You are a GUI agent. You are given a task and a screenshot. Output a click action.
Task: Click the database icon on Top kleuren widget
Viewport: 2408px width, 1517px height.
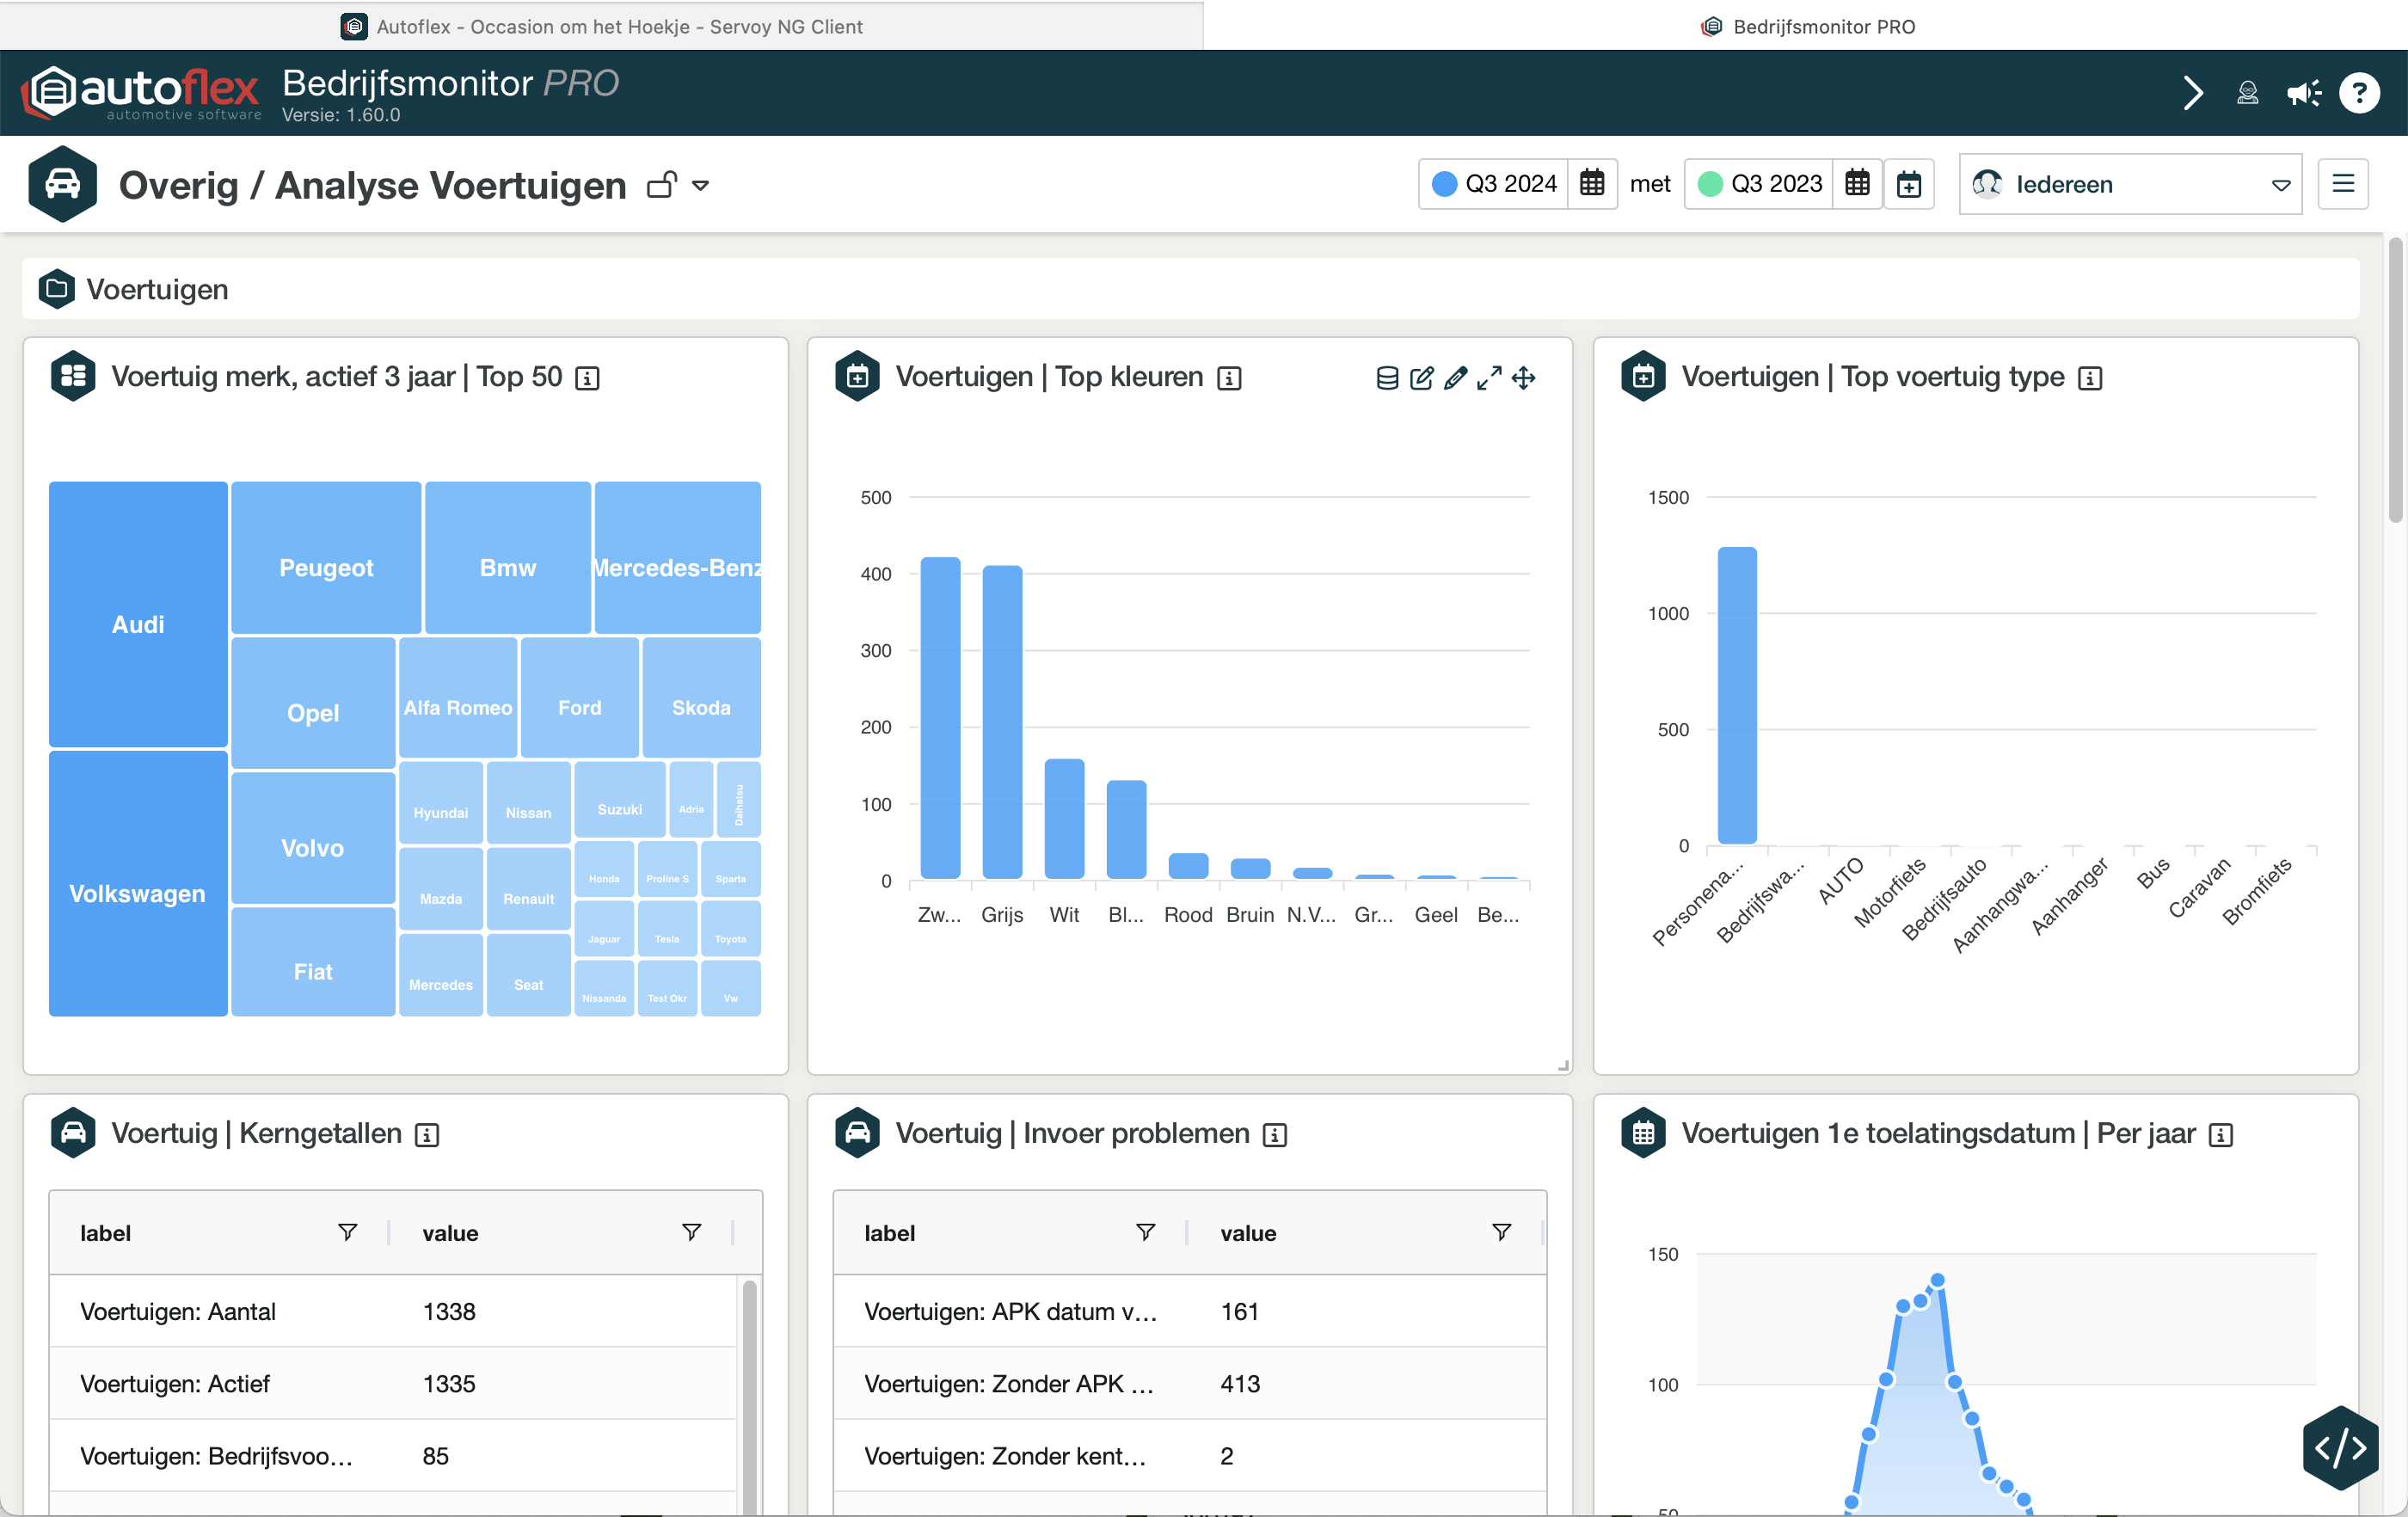1387,378
